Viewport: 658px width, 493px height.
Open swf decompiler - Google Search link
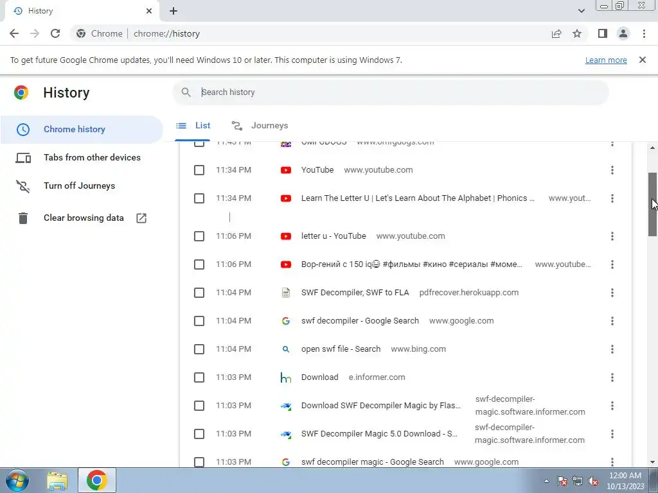coord(360,321)
